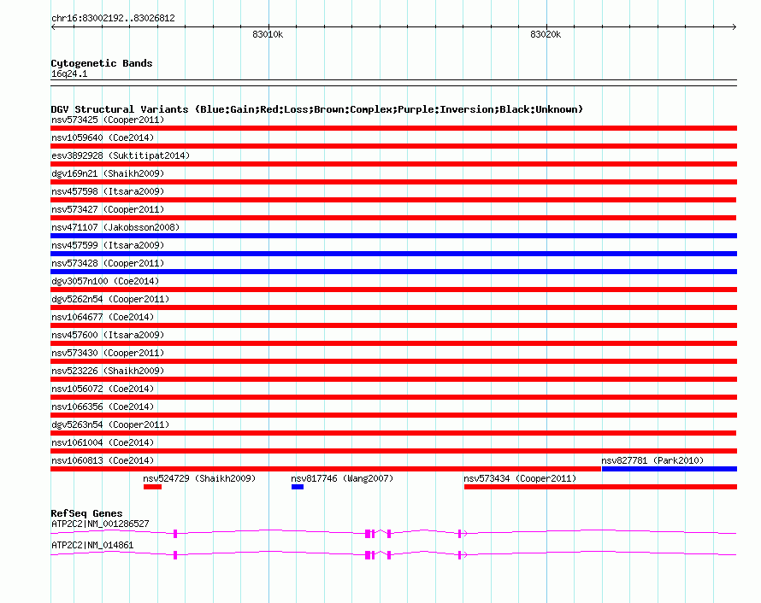Click the blue bar under nsv827781 (Park2010)
Screen dimensions: 761x603
click(670, 469)
